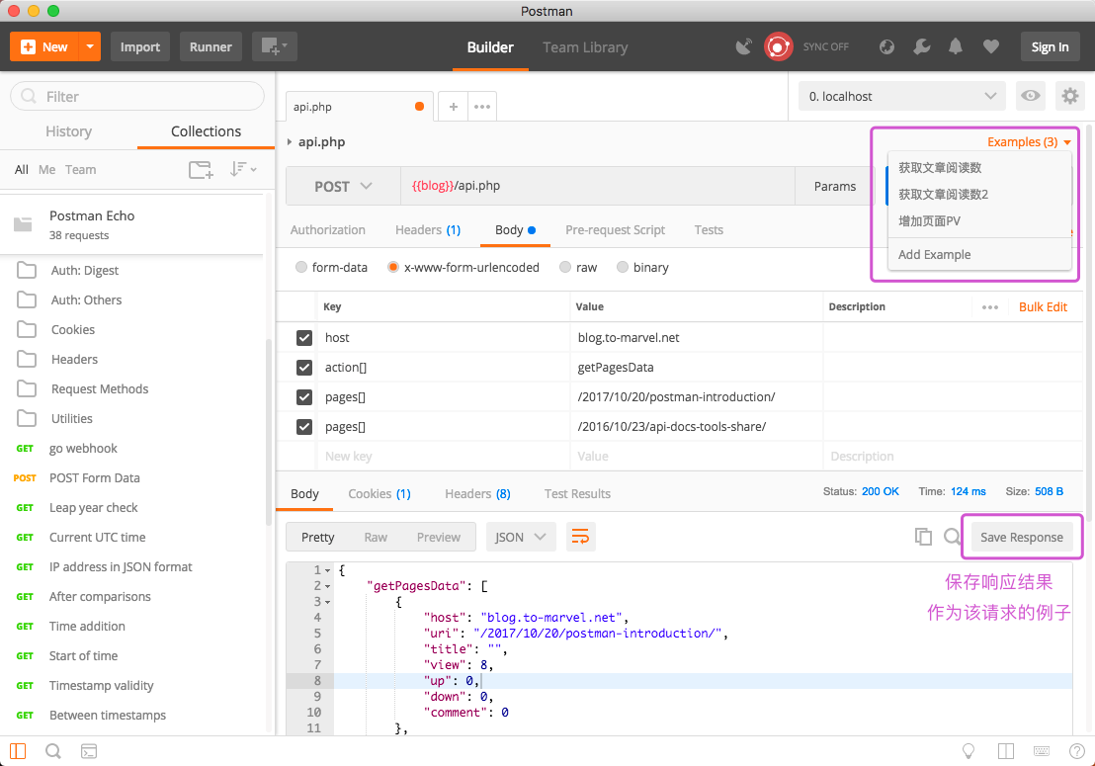The width and height of the screenshot is (1095, 766).
Task: Click the environment quick look eye icon
Action: (x=1031, y=96)
